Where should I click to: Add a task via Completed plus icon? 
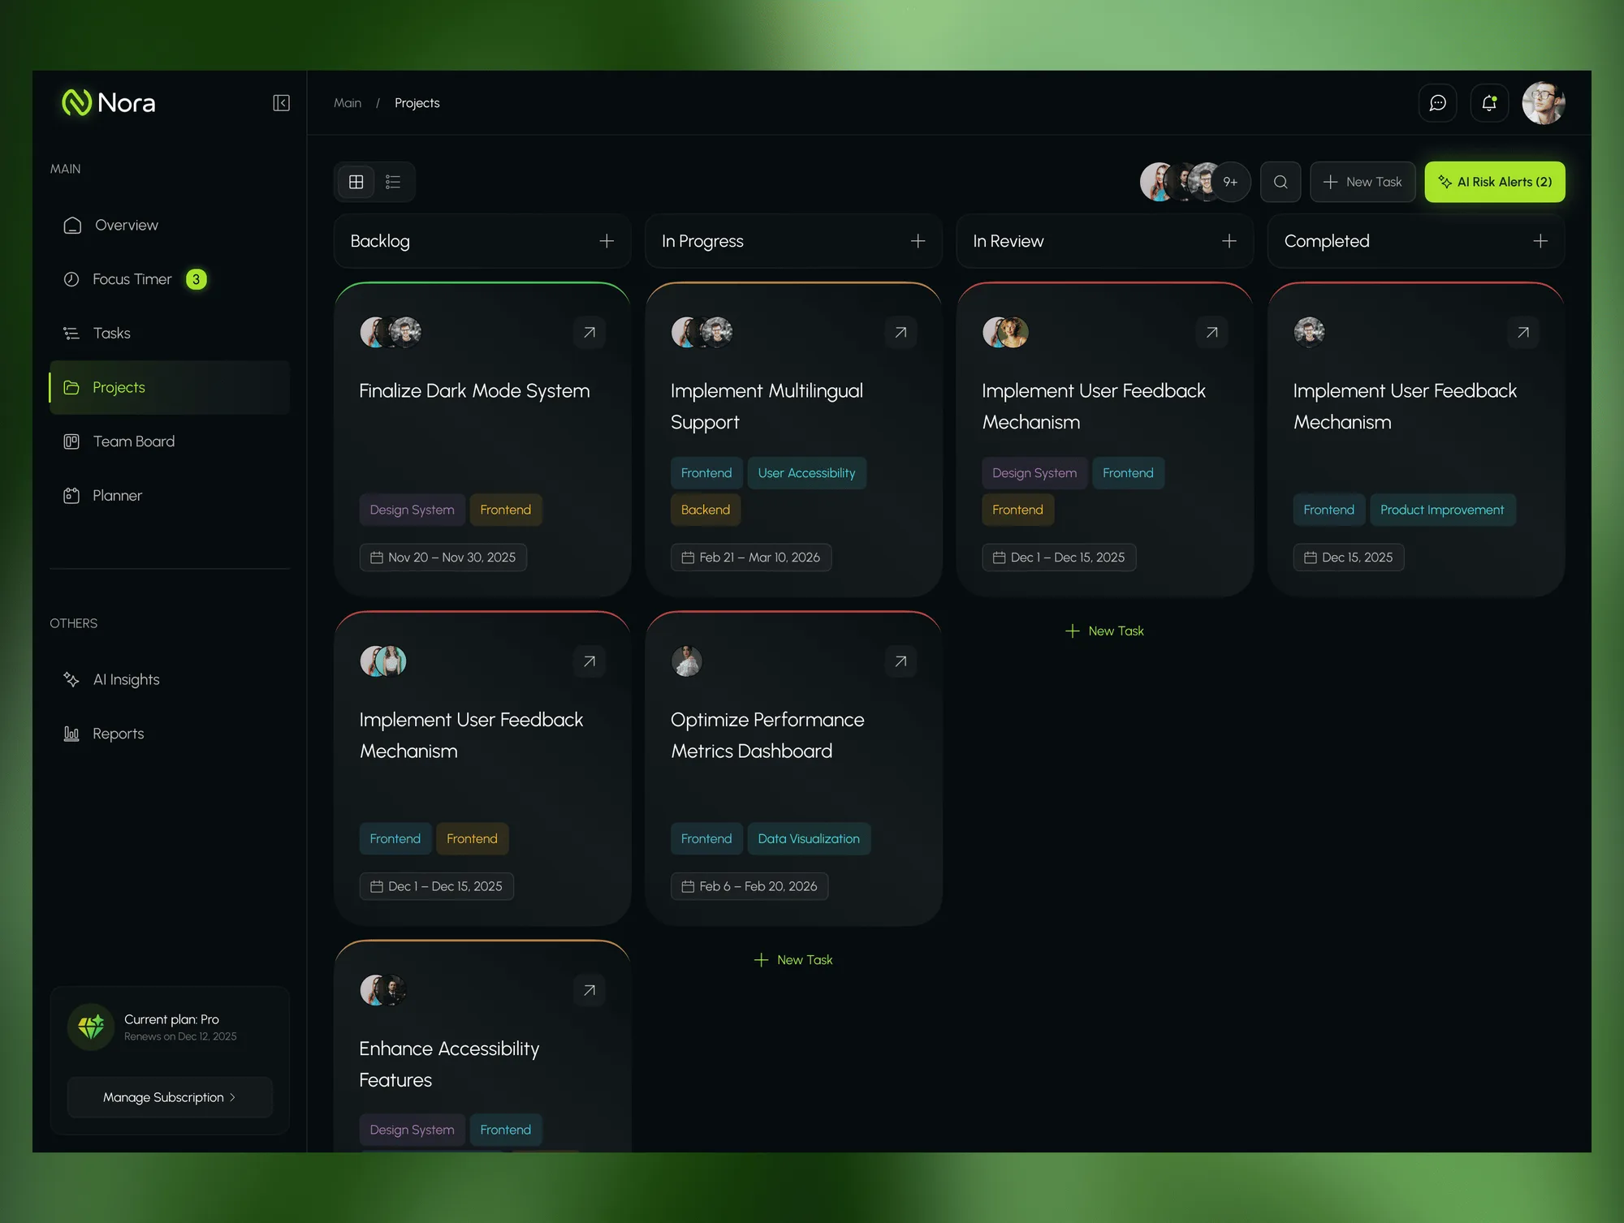(1540, 241)
